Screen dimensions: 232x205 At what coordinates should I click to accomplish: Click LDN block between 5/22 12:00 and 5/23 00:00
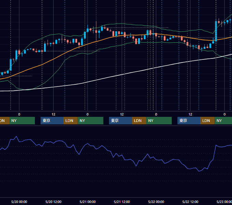point(207,121)
